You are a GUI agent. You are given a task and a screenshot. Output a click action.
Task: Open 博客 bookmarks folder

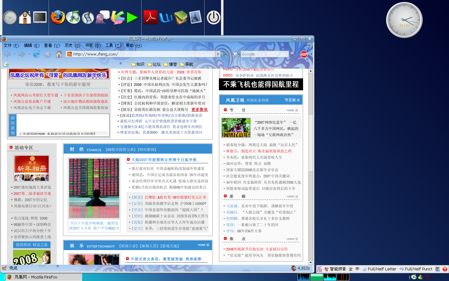(170, 64)
